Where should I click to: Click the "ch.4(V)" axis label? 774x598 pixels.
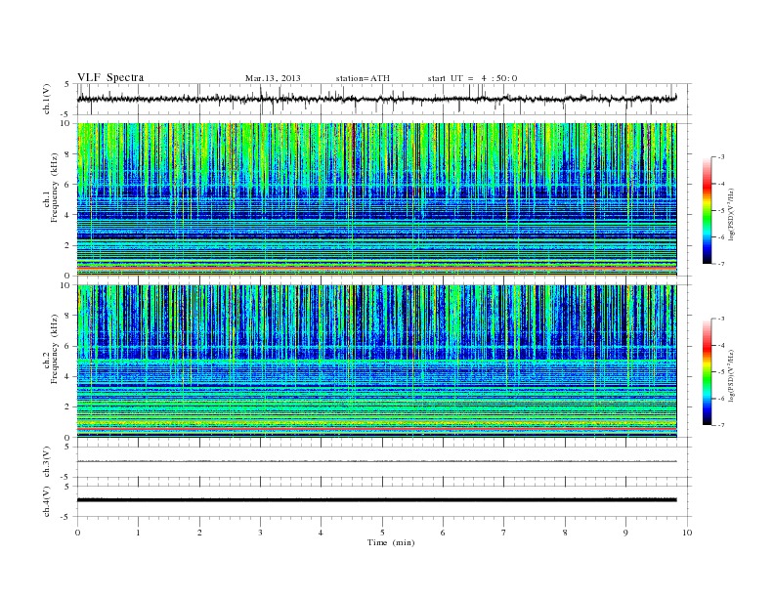(47, 502)
